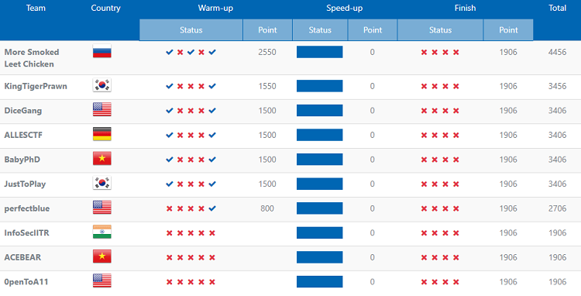This screenshot has height=296, width=581.
Task: Click the Speed-up status bar for KingTigerPrawn
Action: point(320,86)
